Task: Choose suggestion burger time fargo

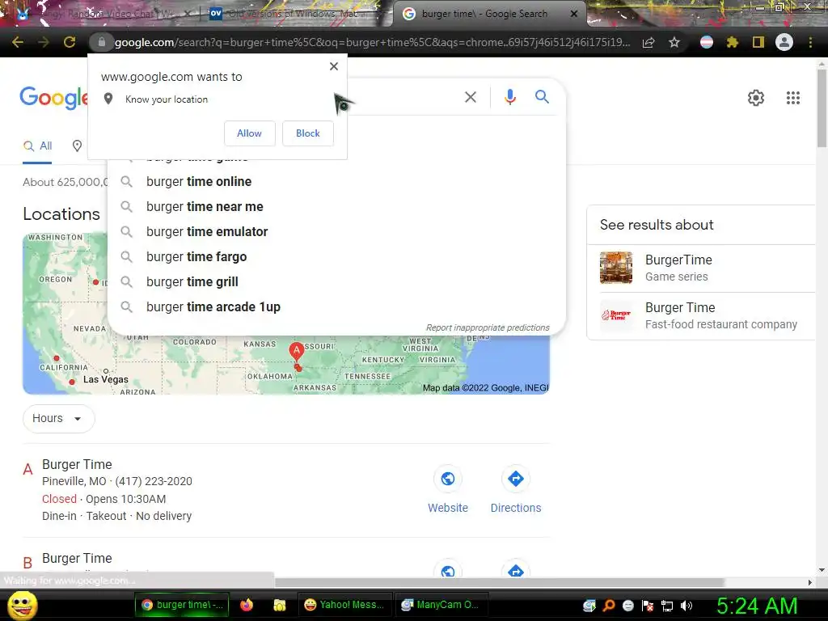Action: [336, 256]
